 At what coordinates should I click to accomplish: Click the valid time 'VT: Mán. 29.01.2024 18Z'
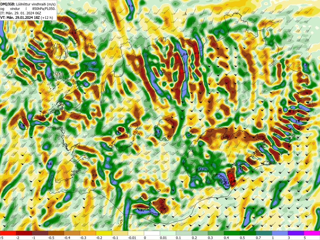point(20,18)
